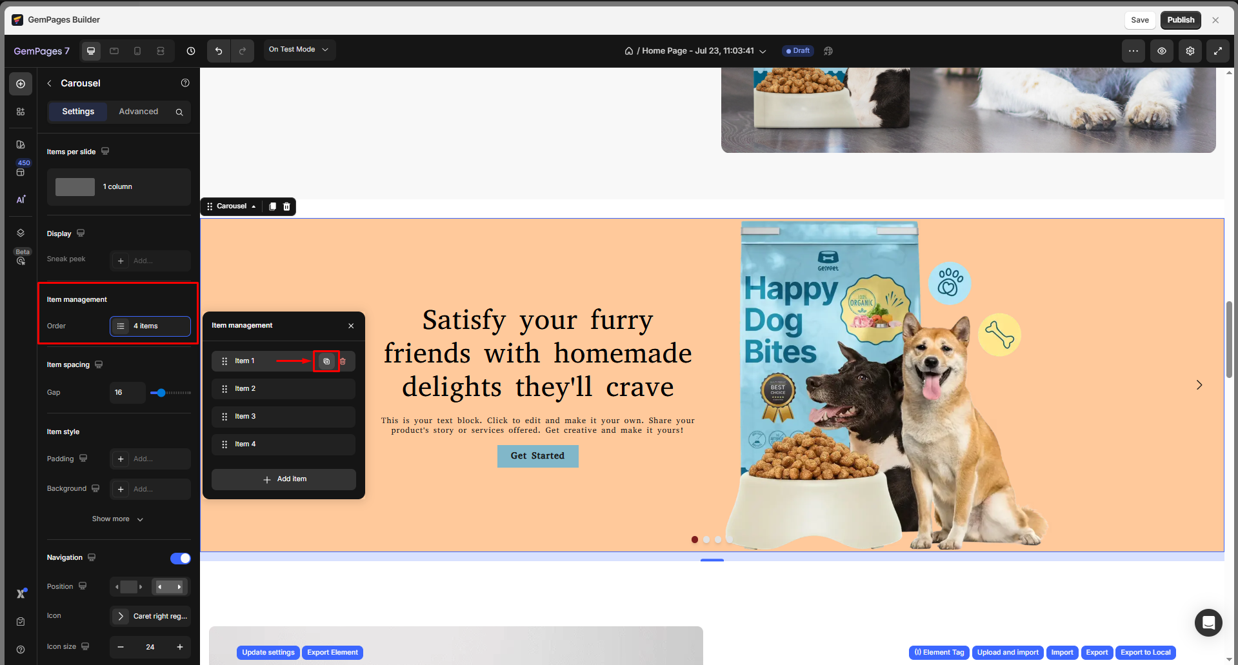
Task: Open the add elements panel in left sidebar
Action: tap(21, 84)
